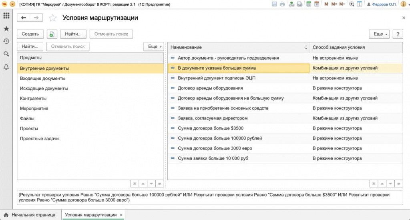Image resolution: width=410 pixels, height=220 pixels.
Task: Expand the Еще dropdown above the right list
Action: (380, 34)
